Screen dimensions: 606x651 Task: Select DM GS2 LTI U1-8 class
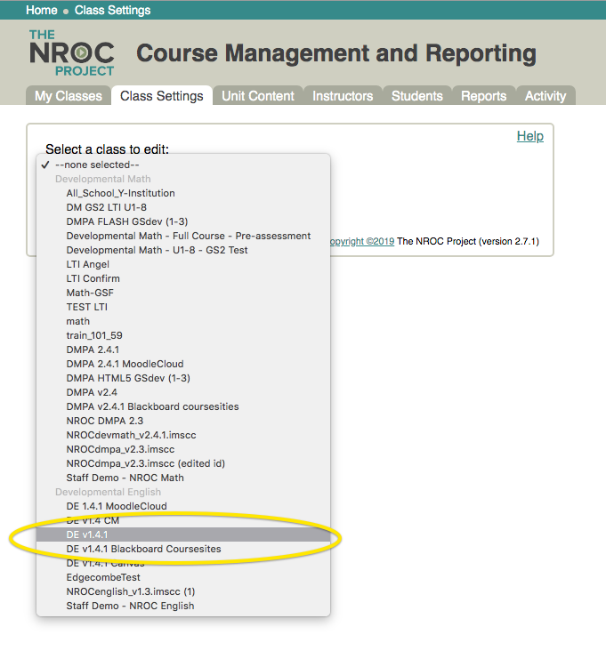tap(183, 207)
